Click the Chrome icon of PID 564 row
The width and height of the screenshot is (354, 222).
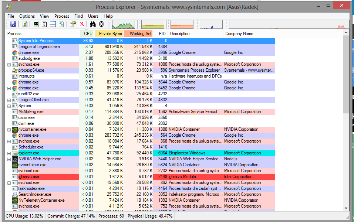[15, 136]
